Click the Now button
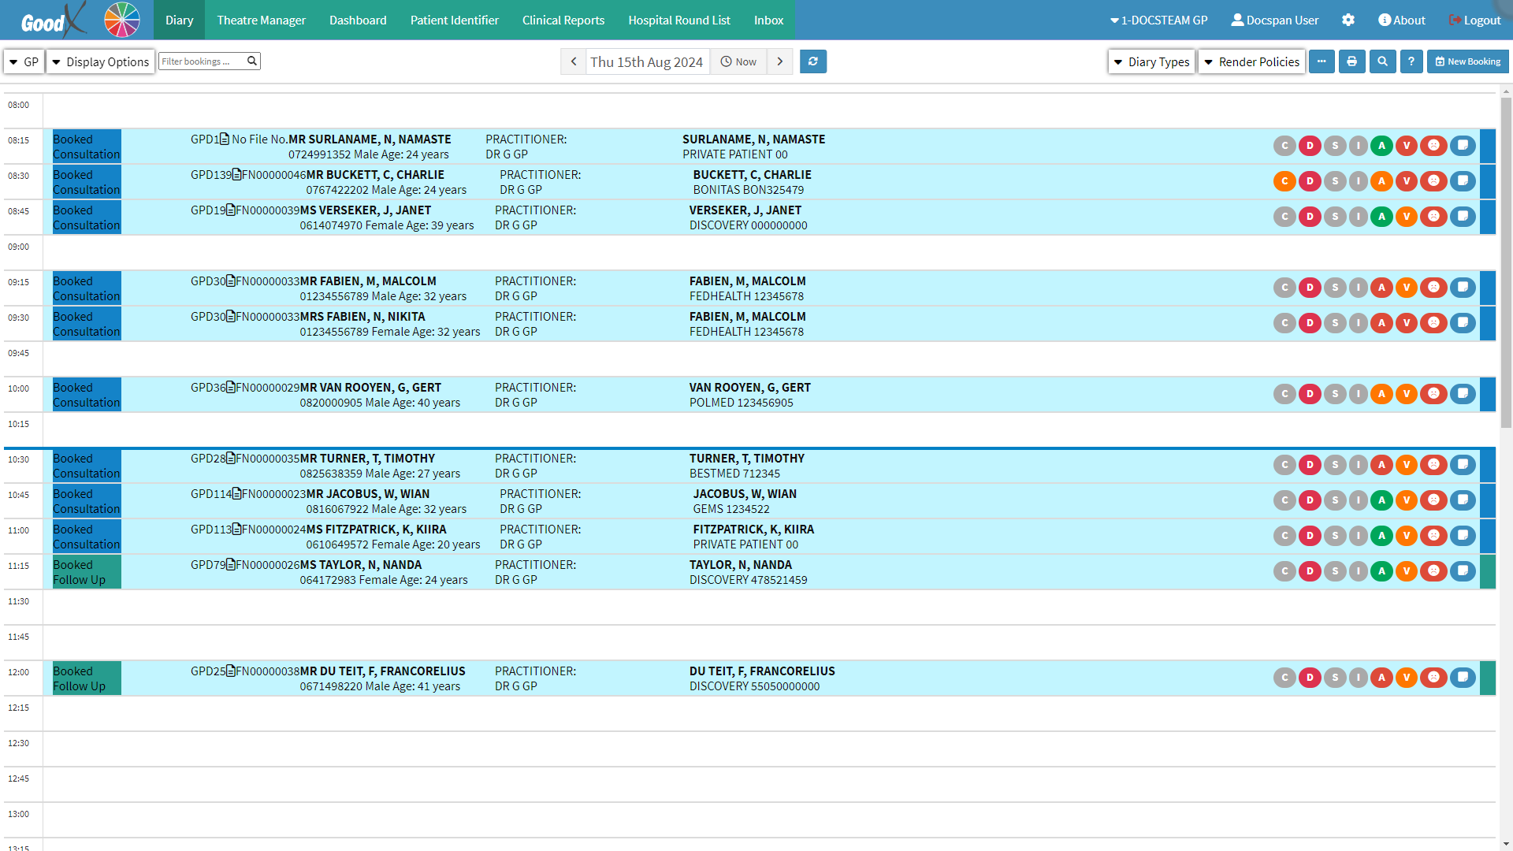This screenshot has height=851, width=1513. point(738,61)
